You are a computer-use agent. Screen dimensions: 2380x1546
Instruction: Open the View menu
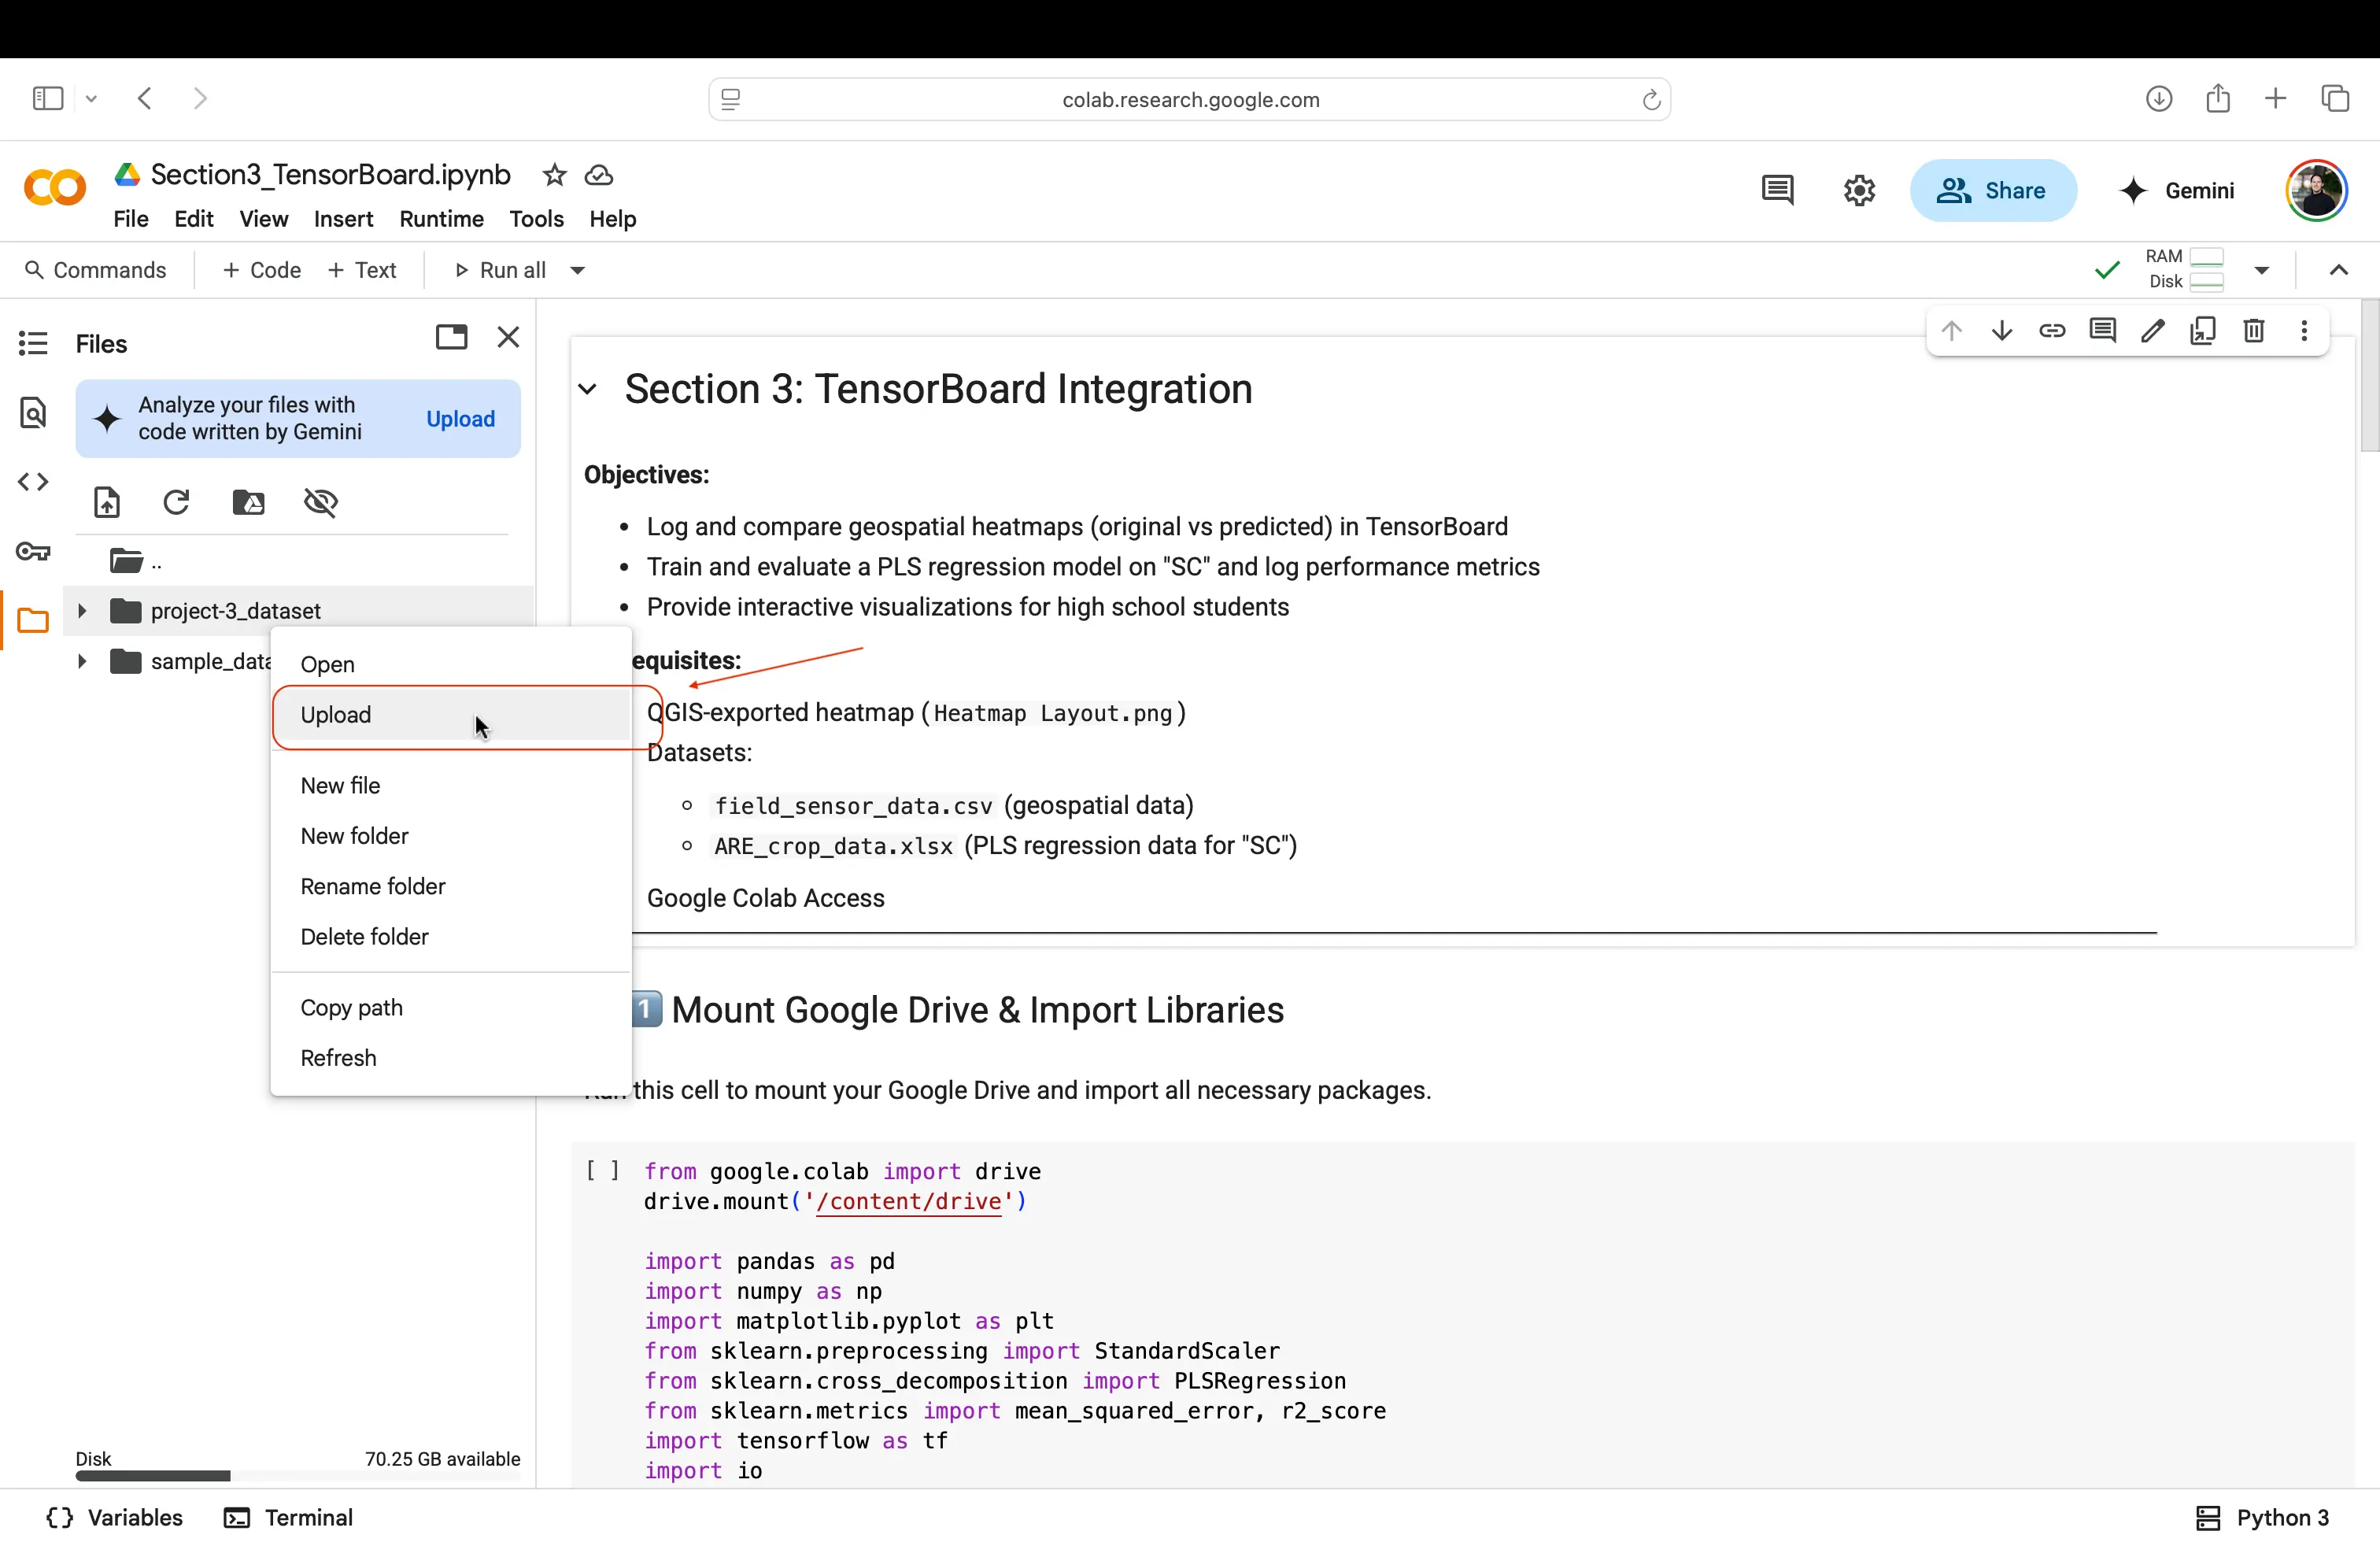(x=264, y=219)
